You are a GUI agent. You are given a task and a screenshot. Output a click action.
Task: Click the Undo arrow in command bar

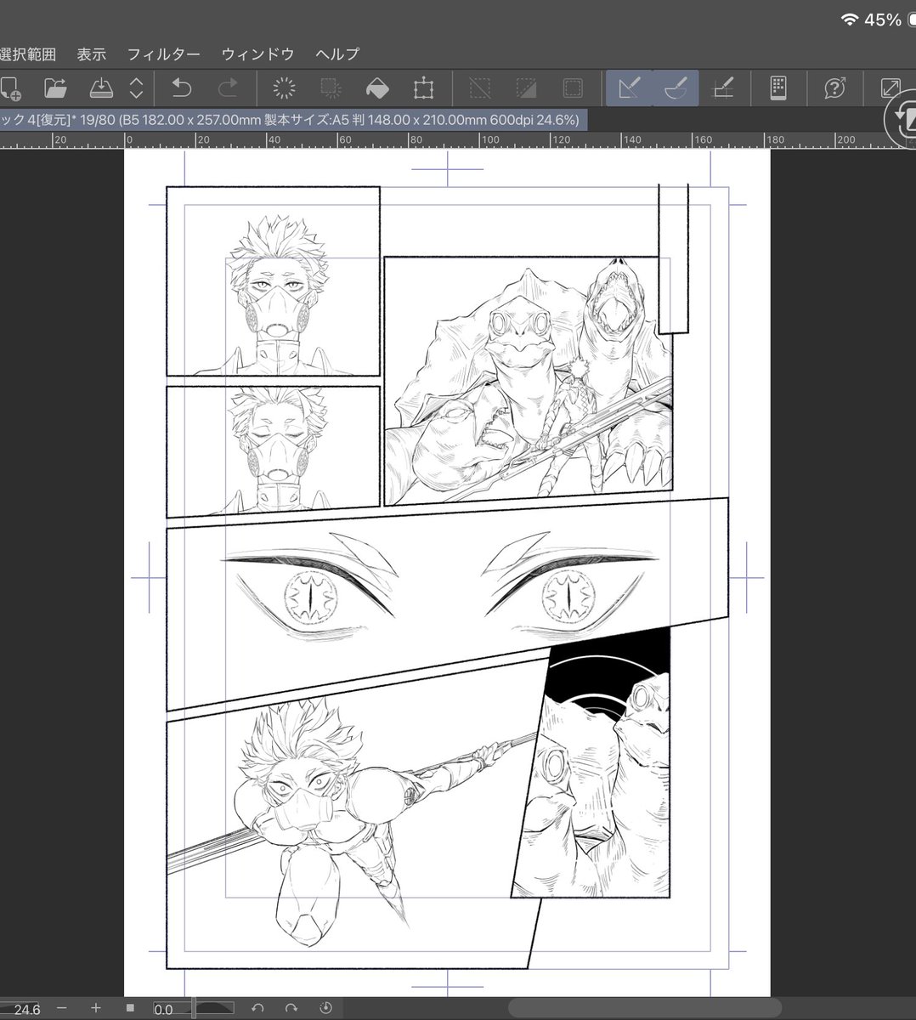(x=182, y=88)
